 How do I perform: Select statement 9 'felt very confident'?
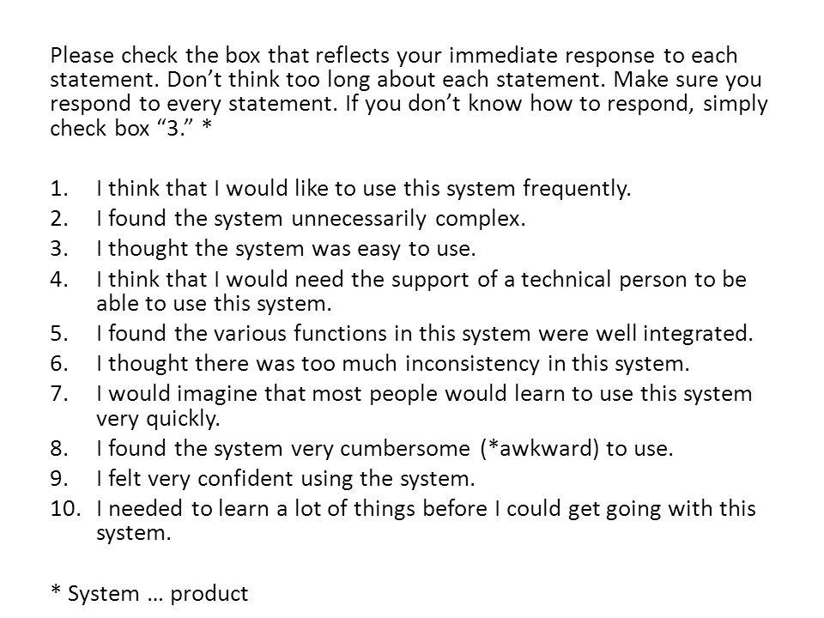285,479
